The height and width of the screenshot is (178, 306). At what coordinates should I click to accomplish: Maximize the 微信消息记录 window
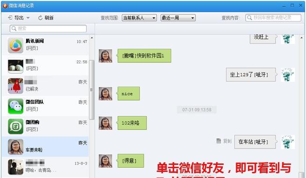tap(292, 6)
